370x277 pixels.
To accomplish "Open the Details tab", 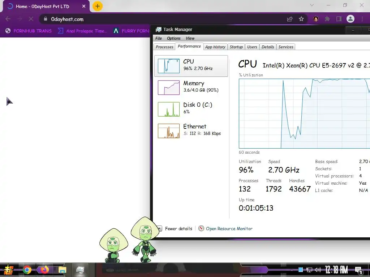I will point(268,47).
